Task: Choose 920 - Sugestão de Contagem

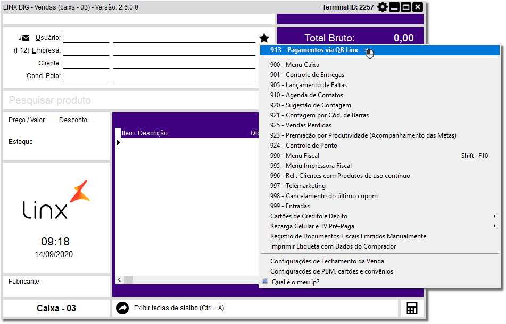Action: pyautogui.click(x=380, y=105)
